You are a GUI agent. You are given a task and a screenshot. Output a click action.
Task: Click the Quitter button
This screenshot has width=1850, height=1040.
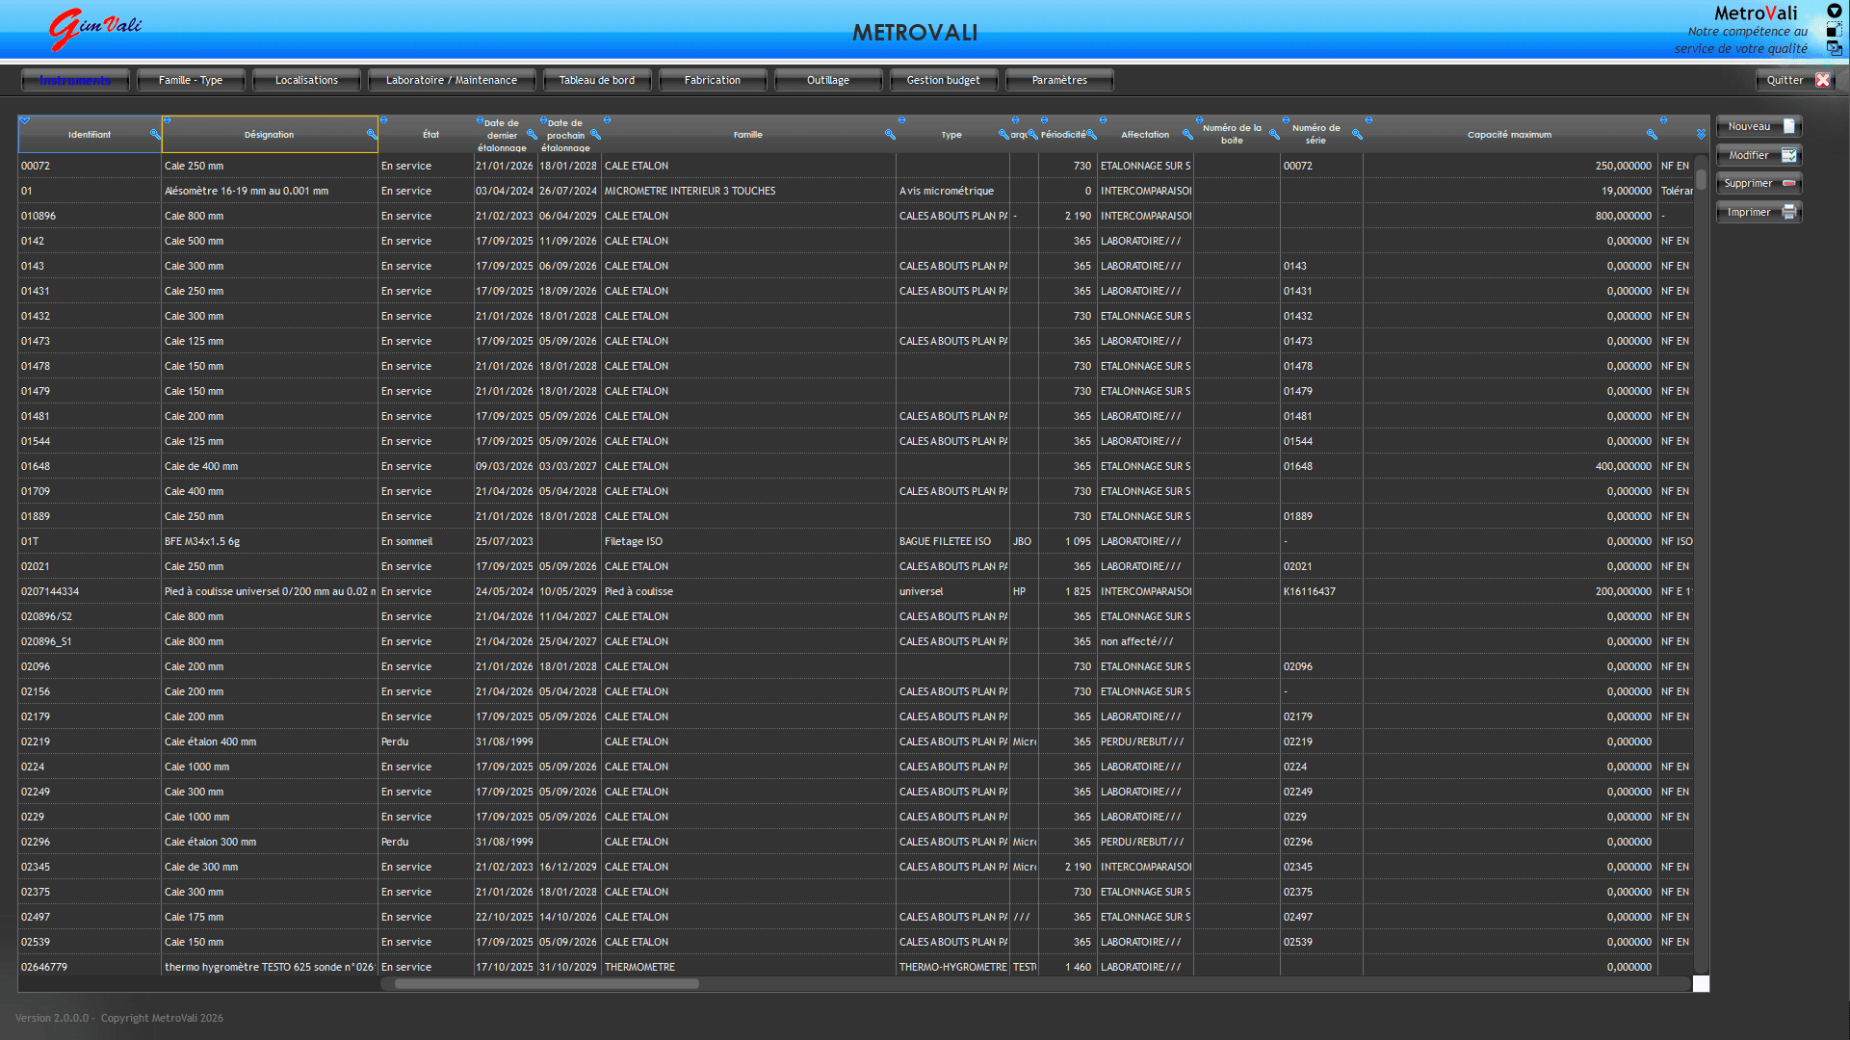[x=1796, y=80]
